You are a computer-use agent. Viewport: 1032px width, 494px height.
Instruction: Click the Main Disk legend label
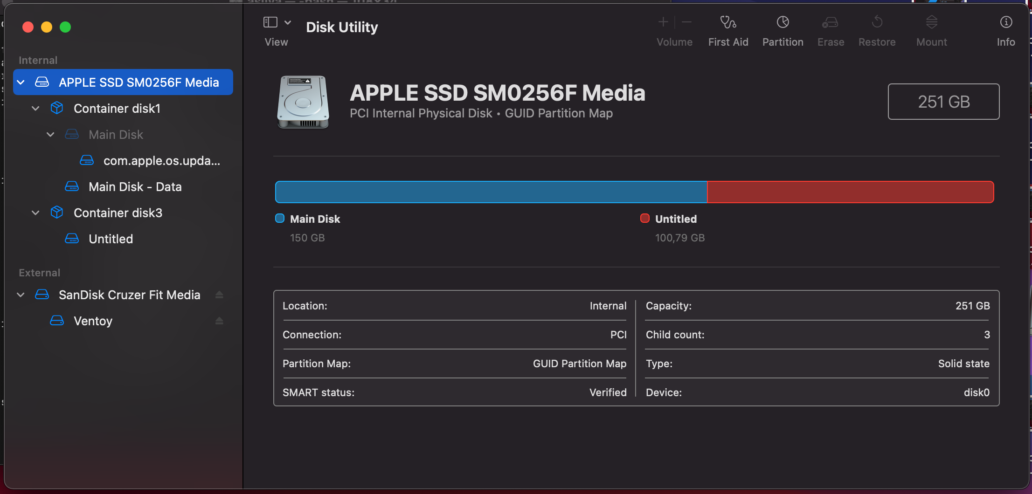[315, 219]
